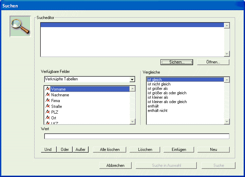The width and height of the screenshot is (245, 177).
Task: Click the icon beside Firma
Action: click(48, 101)
